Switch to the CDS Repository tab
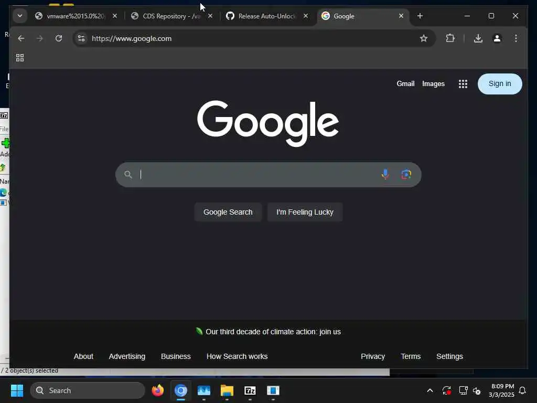 tap(171, 16)
